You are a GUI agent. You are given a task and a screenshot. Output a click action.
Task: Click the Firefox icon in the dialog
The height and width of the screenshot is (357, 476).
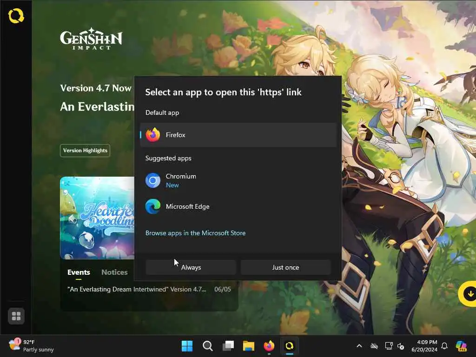tap(153, 135)
